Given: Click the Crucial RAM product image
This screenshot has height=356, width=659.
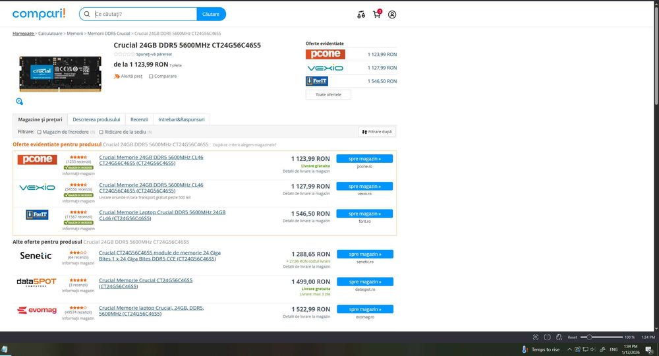Looking at the screenshot, I should (x=60, y=74).
